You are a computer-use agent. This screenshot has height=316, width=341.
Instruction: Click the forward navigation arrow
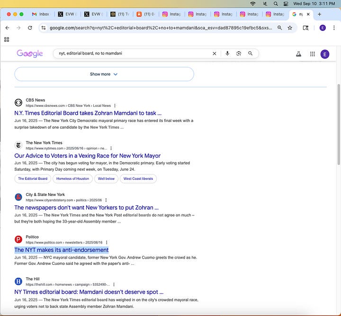(x=18, y=28)
